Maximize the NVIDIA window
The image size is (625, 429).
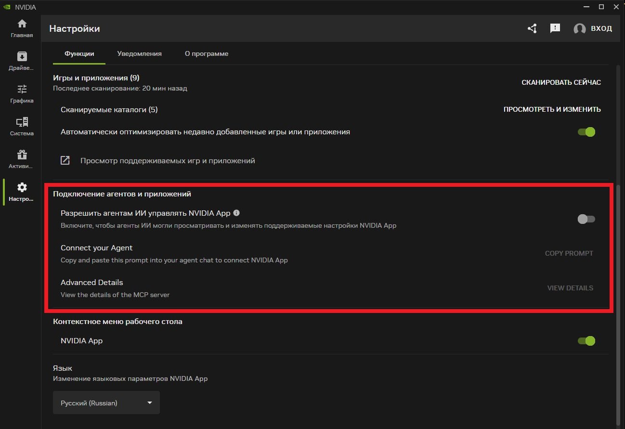(x=601, y=7)
